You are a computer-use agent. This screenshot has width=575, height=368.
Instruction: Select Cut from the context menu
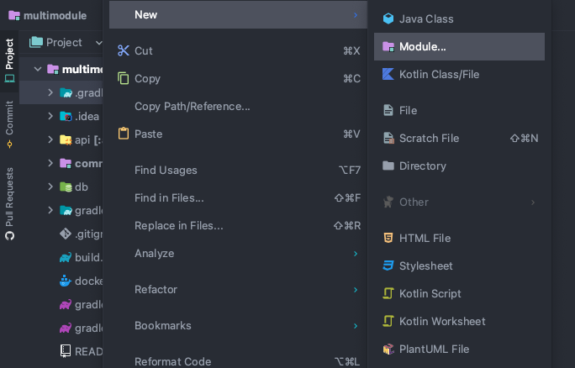tap(238, 50)
